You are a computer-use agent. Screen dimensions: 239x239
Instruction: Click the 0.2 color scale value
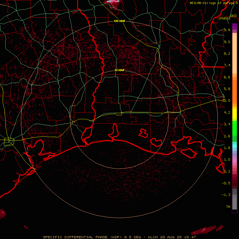(227, 172)
